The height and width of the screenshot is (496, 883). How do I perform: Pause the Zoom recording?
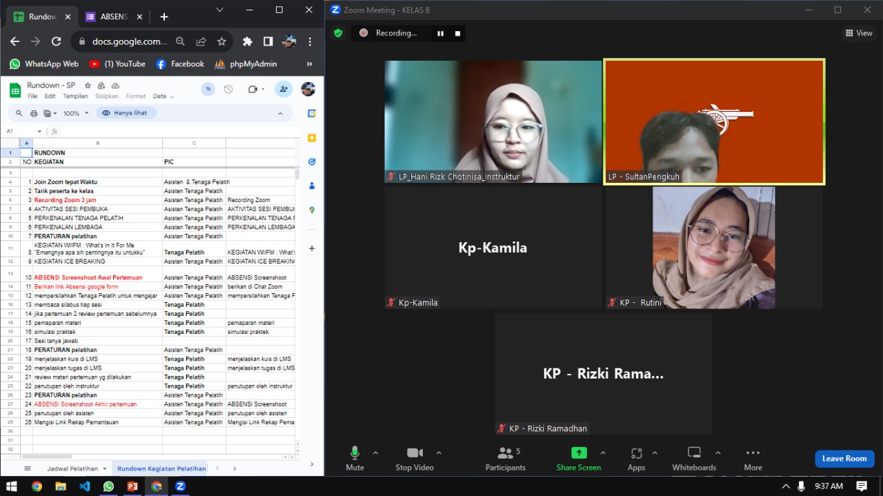(440, 33)
